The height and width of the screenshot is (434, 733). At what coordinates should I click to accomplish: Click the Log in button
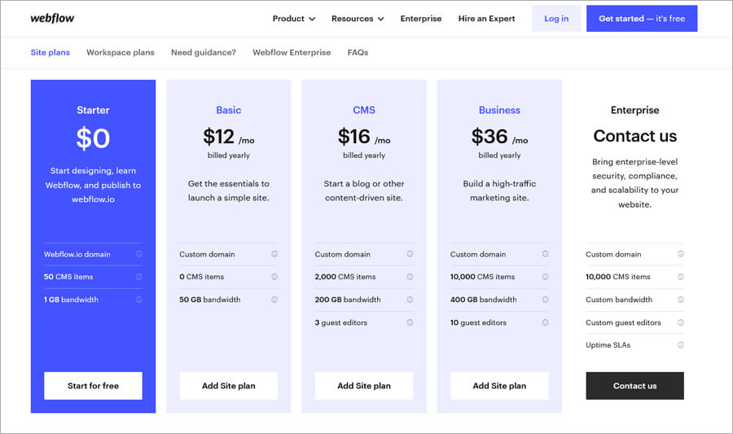click(x=556, y=19)
